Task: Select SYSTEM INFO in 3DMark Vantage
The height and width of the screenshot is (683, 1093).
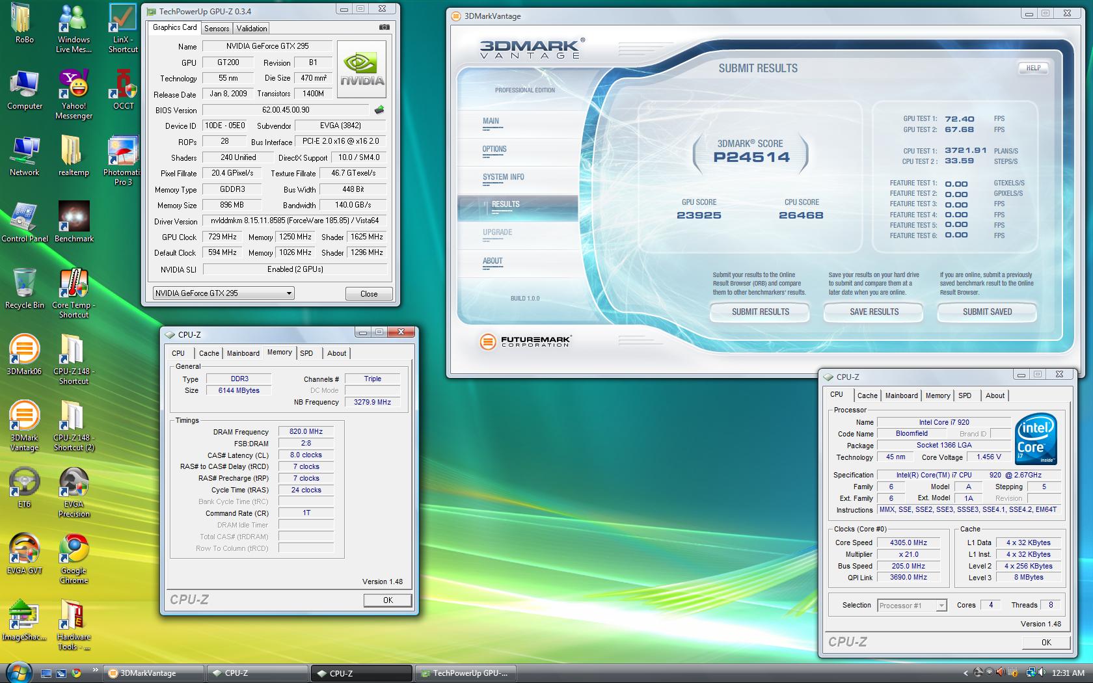Action: click(x=503, y=177)
